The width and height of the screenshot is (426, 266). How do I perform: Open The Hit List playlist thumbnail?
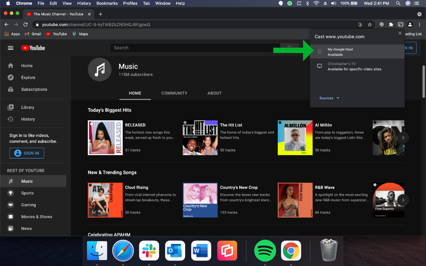pyautogui.click(x=200, y=138)
